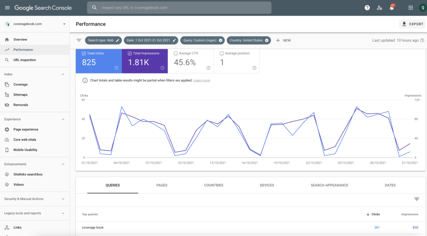
Task: Click the Sitemaps icon in sidebar
Action: click(x=7, y=95)
